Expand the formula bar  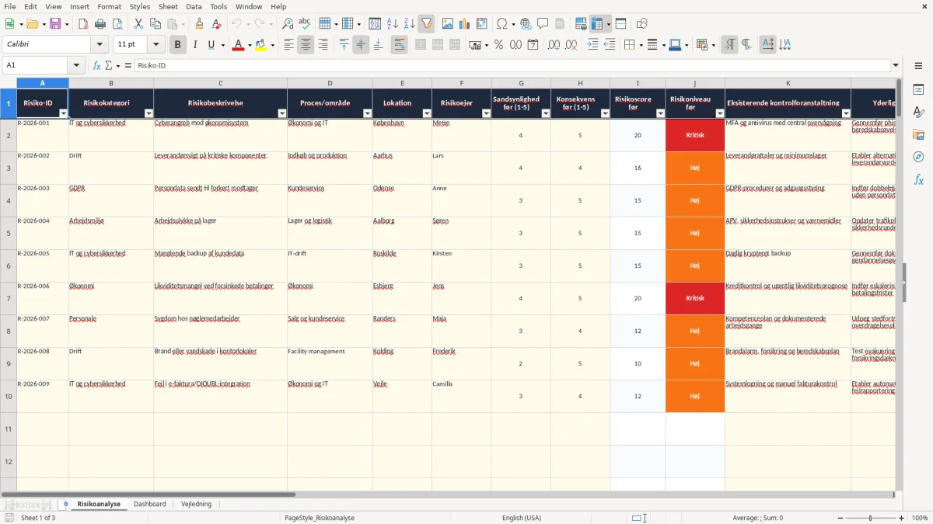tap(896, 65)
